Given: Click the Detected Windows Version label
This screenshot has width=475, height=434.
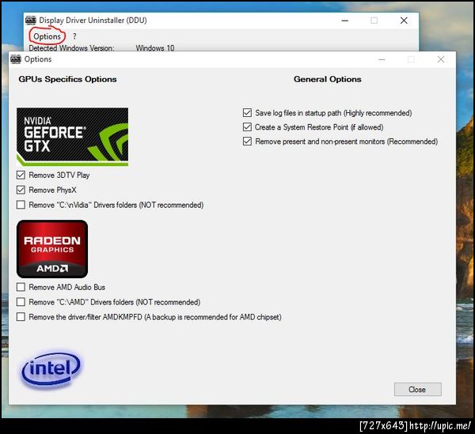Looking at the screenshot, I should [x=71, y=47].
